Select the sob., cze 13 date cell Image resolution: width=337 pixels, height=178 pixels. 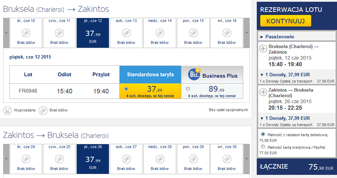pos(126,33)
